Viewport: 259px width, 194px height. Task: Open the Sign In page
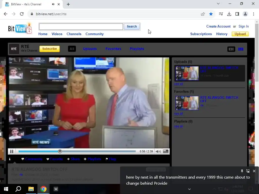[244, 26]
